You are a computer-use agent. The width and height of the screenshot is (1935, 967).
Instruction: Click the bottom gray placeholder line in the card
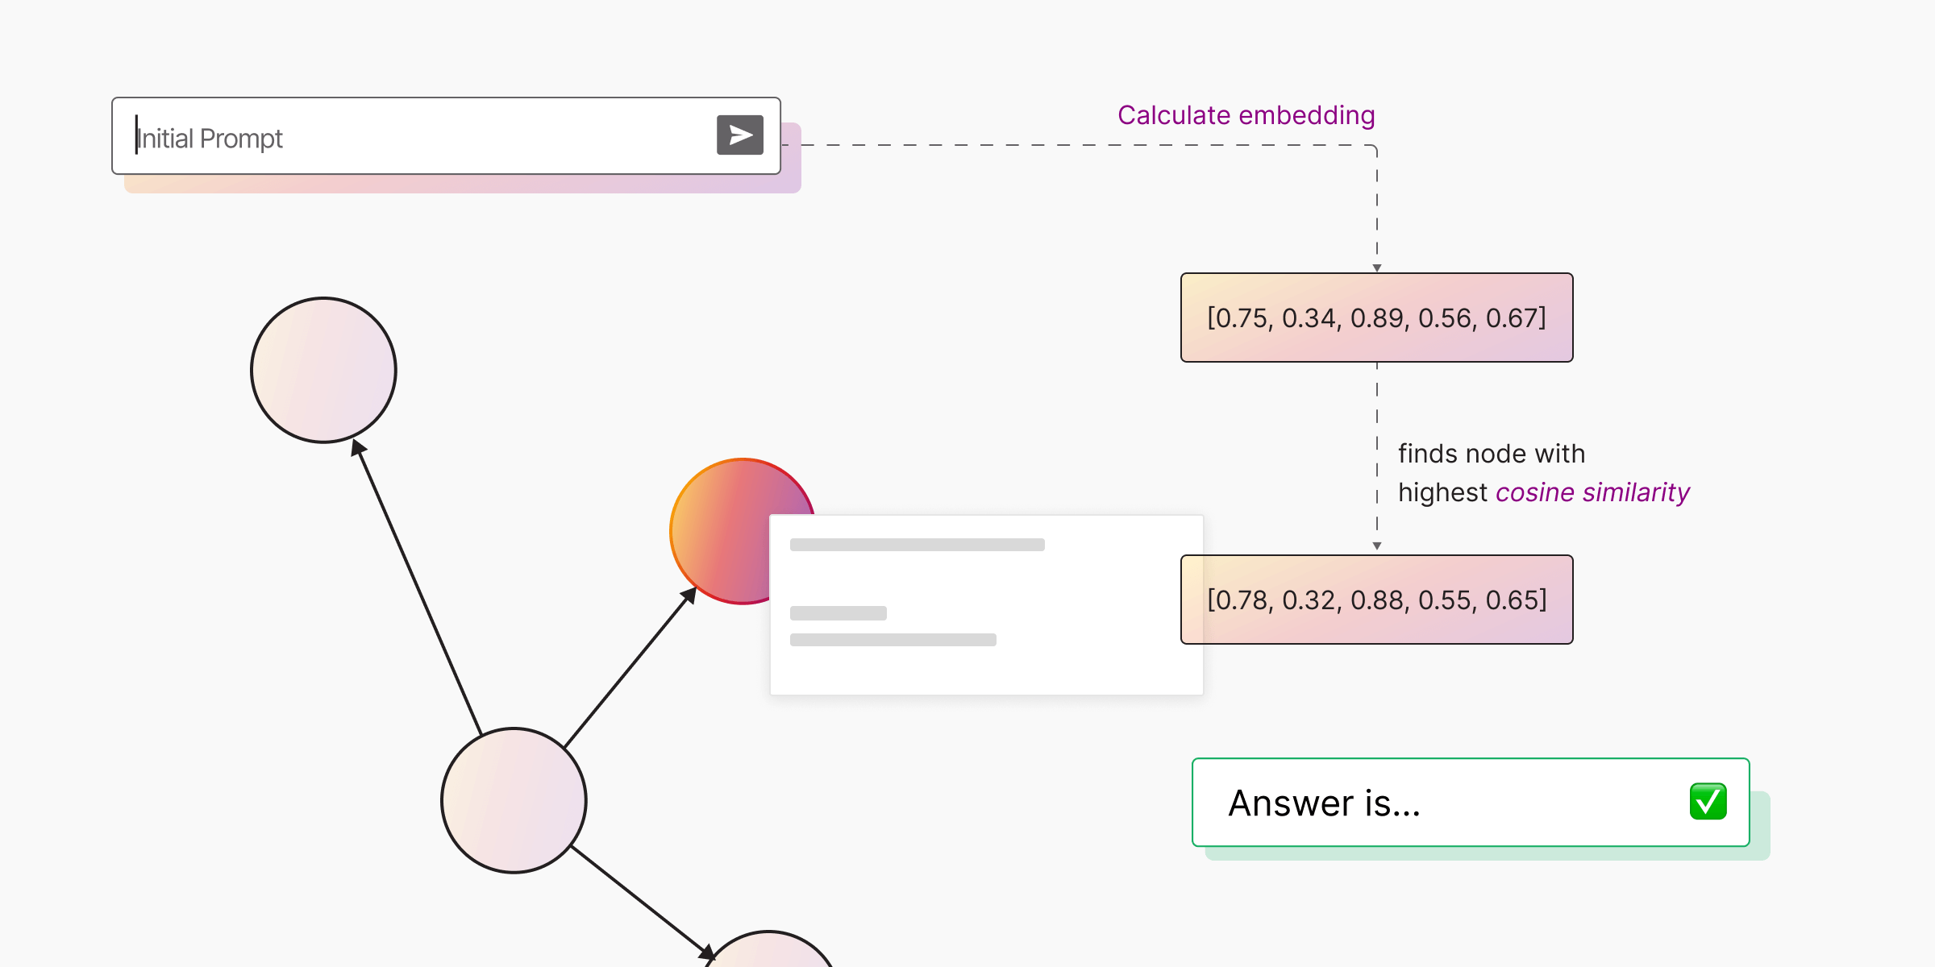(x=893, y=640)
